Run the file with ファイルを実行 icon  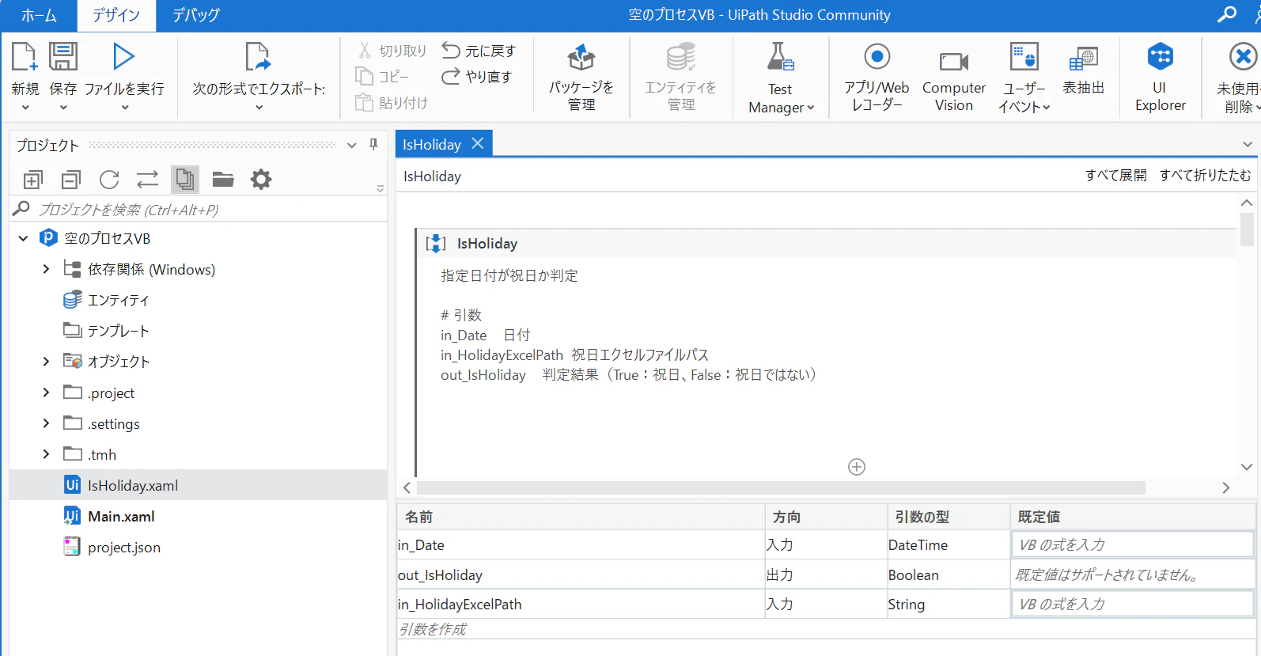click(x=123, y=56)
